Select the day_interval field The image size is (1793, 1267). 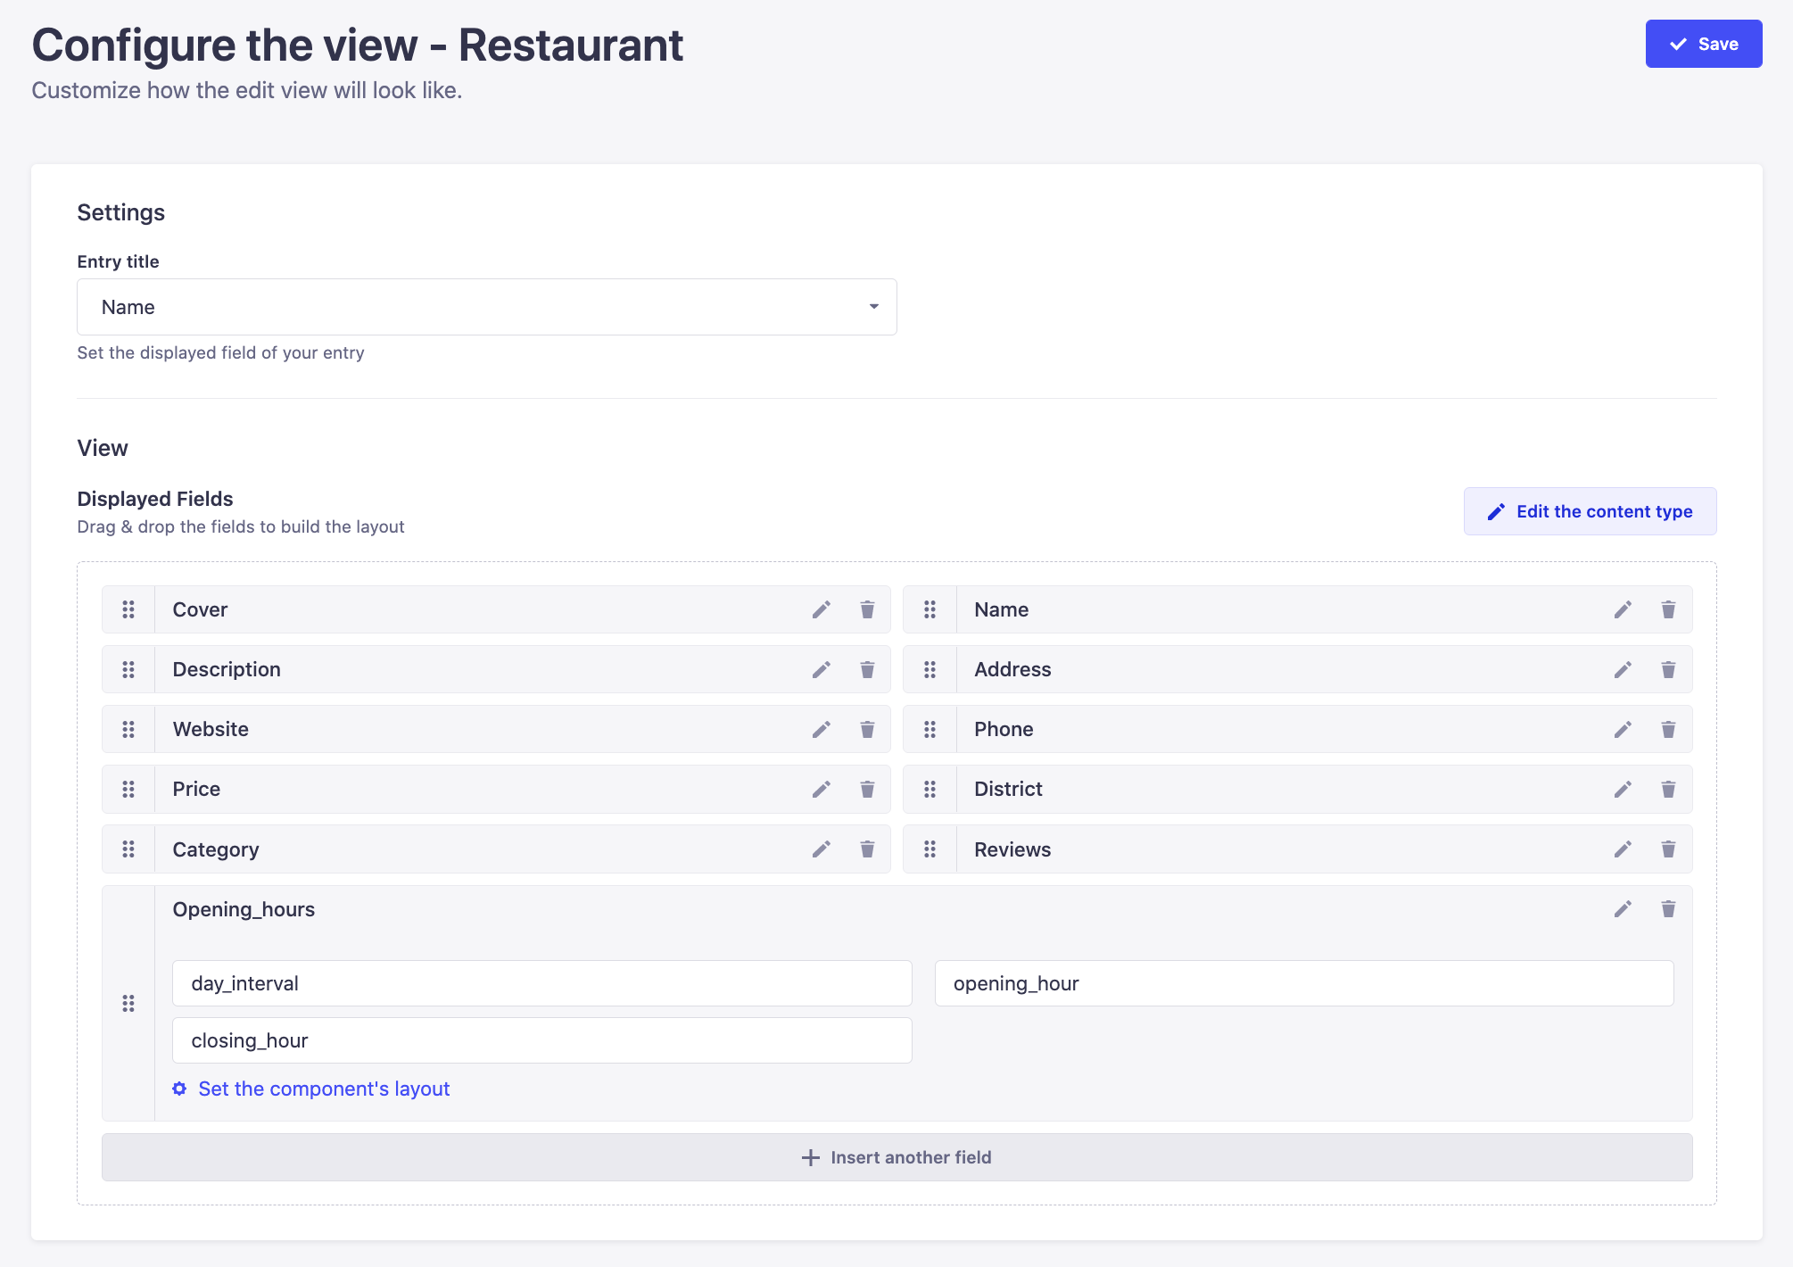(x=541, y=983)
